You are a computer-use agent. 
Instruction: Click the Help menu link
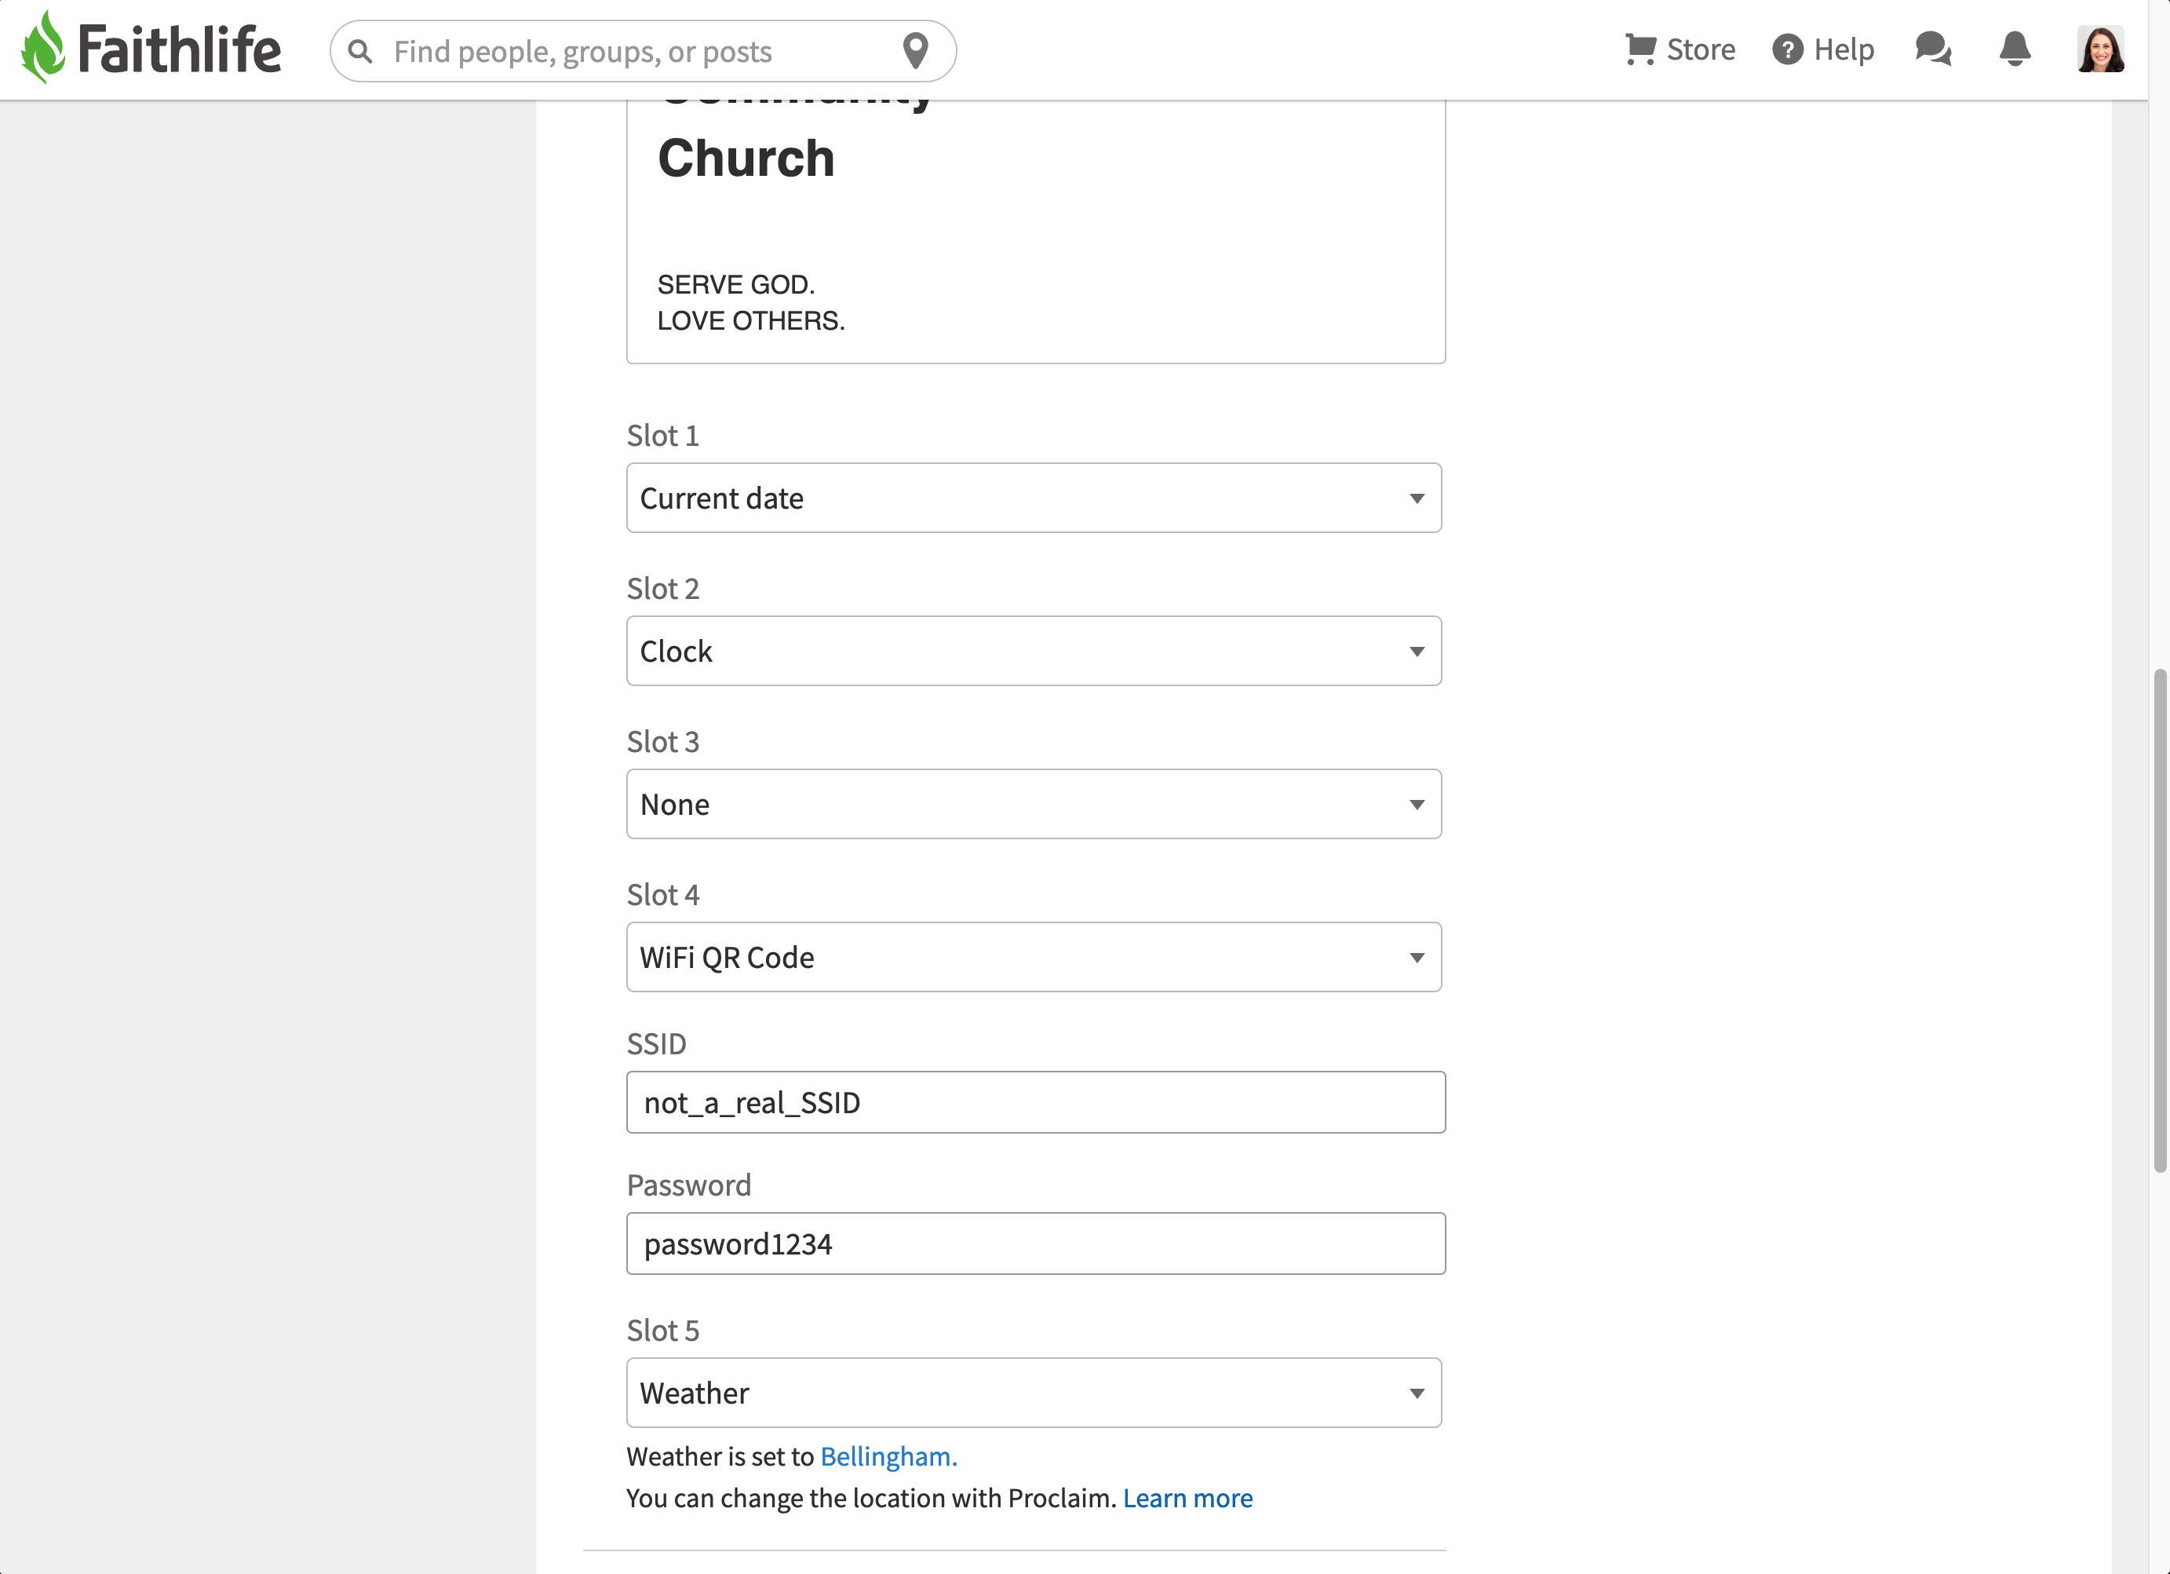pos(1843,49)
